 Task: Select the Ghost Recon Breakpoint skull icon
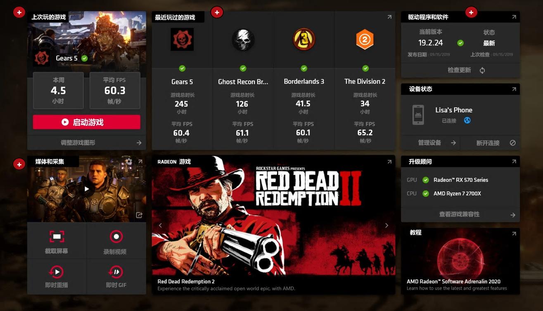(x=243, y=40)
